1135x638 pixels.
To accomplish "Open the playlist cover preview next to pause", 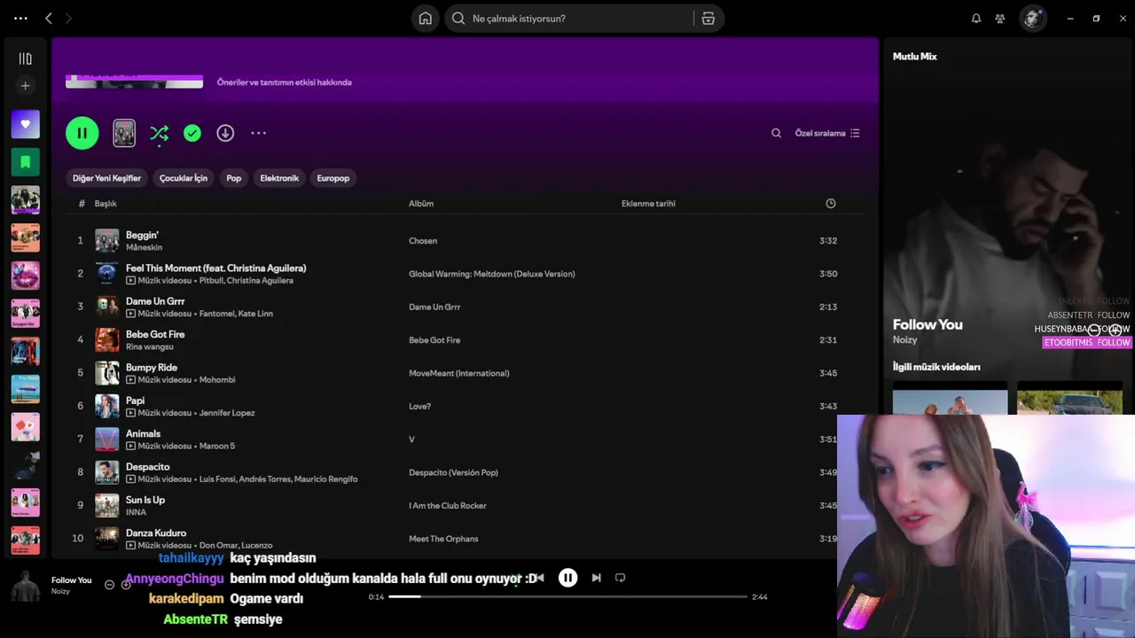I will [x=124, y=133].
